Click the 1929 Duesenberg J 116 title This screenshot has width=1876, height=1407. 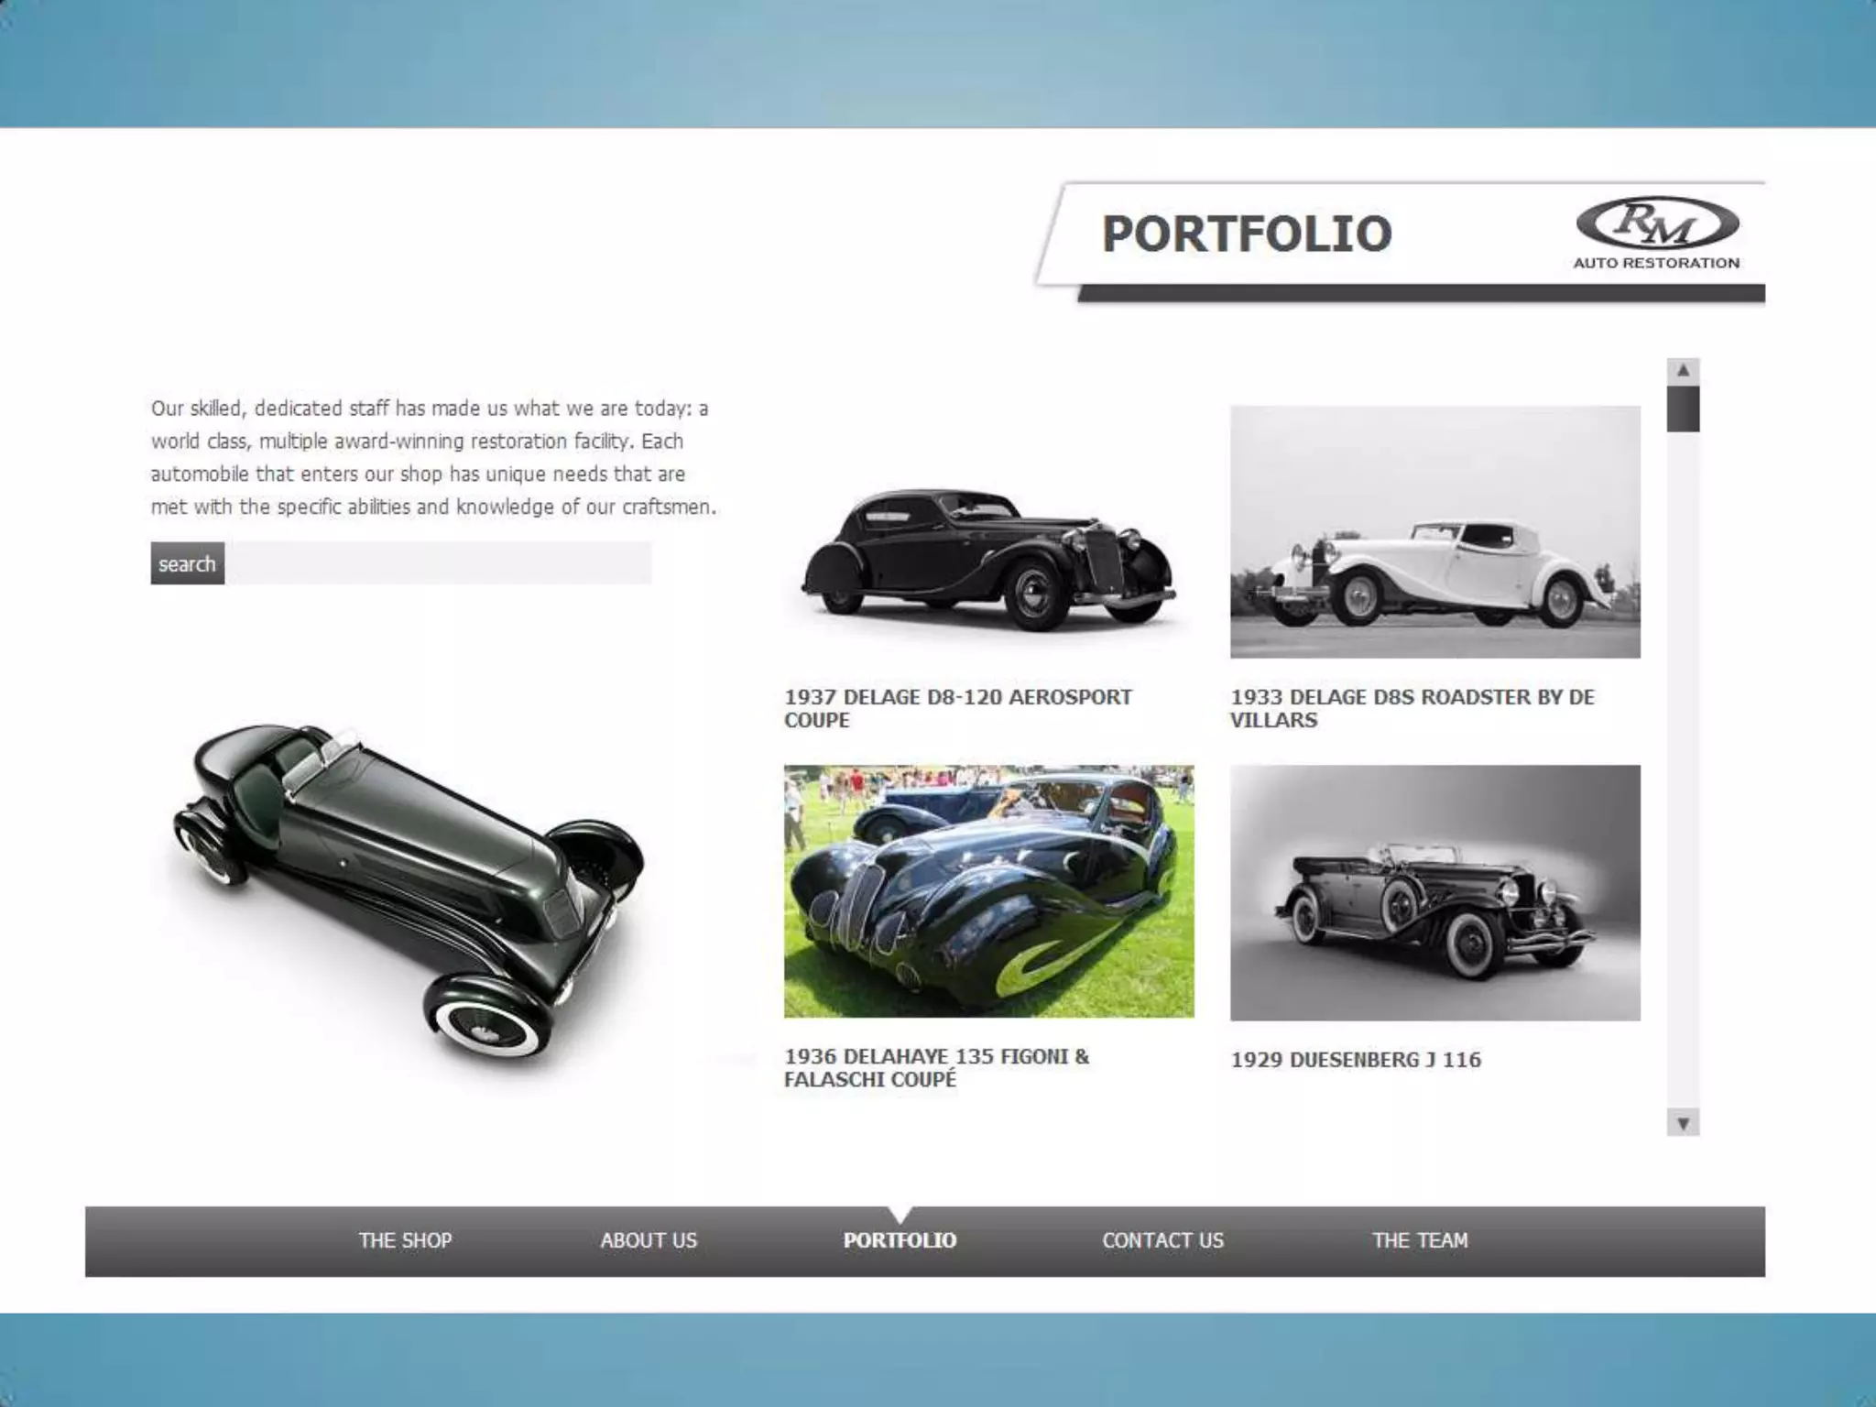[1355, 1060]
